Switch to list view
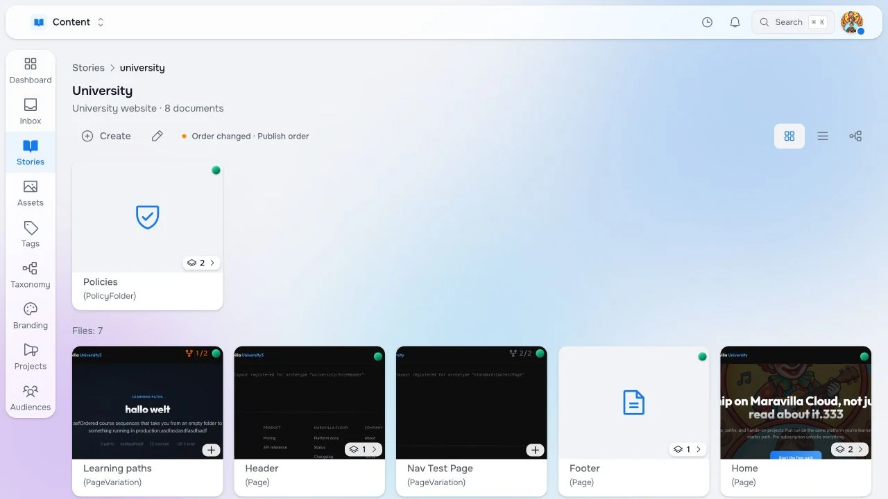The width and height of the screenshot is (888, 499). click(823, 136)
